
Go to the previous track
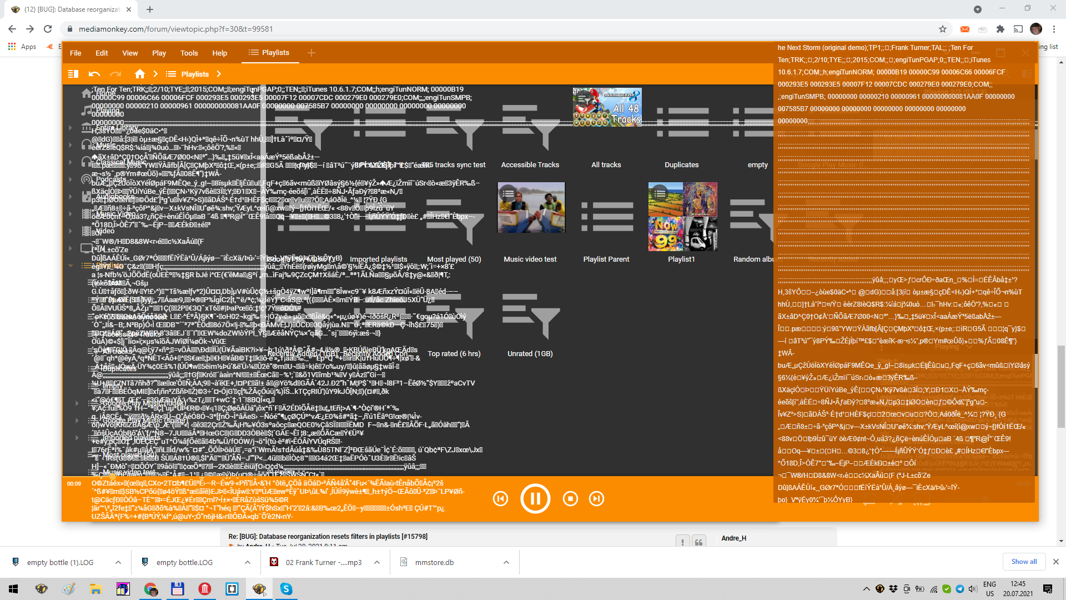(x=500, y=499)
